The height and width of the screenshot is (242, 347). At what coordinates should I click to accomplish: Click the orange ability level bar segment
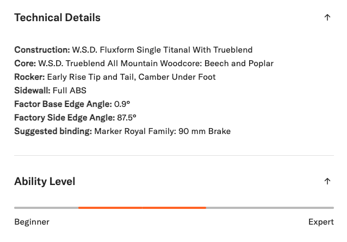pos(142,207)
